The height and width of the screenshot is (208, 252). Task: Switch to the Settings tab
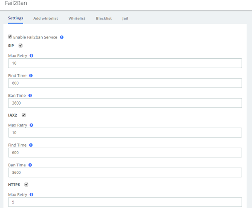pyautogui.click(x=16, y=18)
